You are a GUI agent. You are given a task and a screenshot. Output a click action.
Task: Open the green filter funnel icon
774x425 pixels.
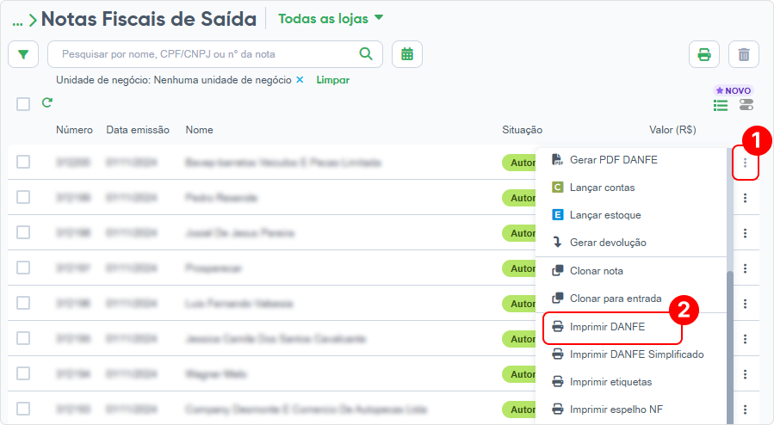click(23, 54)
